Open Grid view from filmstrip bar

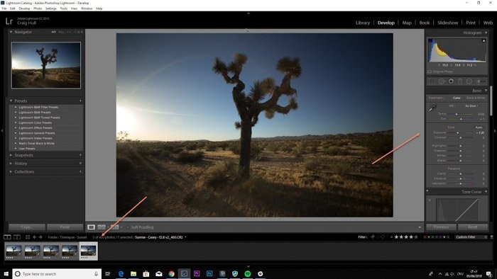[x=28, y=237]
